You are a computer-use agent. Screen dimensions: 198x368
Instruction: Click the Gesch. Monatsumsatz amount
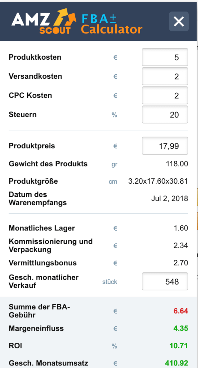pos(176,363)
